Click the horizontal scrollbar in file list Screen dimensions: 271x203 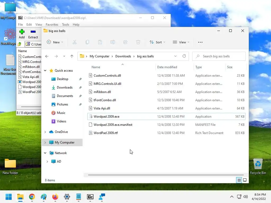(166, 175)
